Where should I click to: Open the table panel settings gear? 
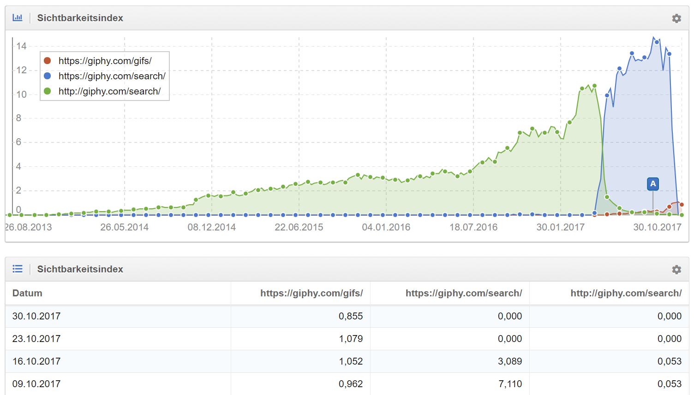(x=676, y=270)
